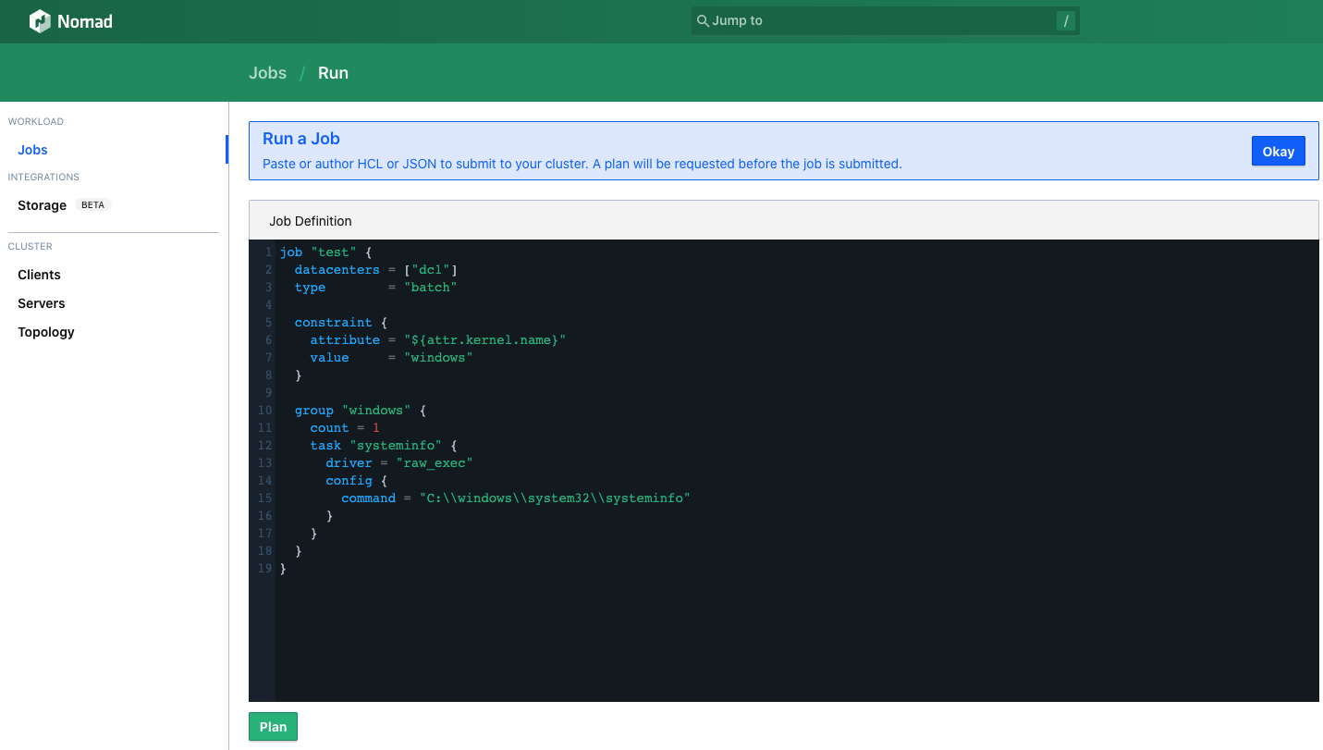The height and width of the screenshot is (750, 1323).
Task: Click the task "systeminfo" line
Action: [x=384, y=446]
